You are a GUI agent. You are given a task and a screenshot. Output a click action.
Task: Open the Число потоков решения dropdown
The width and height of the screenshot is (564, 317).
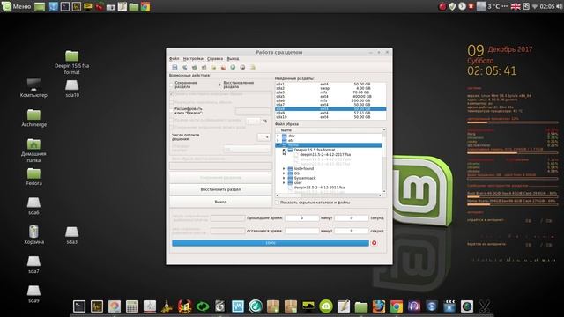263,137
